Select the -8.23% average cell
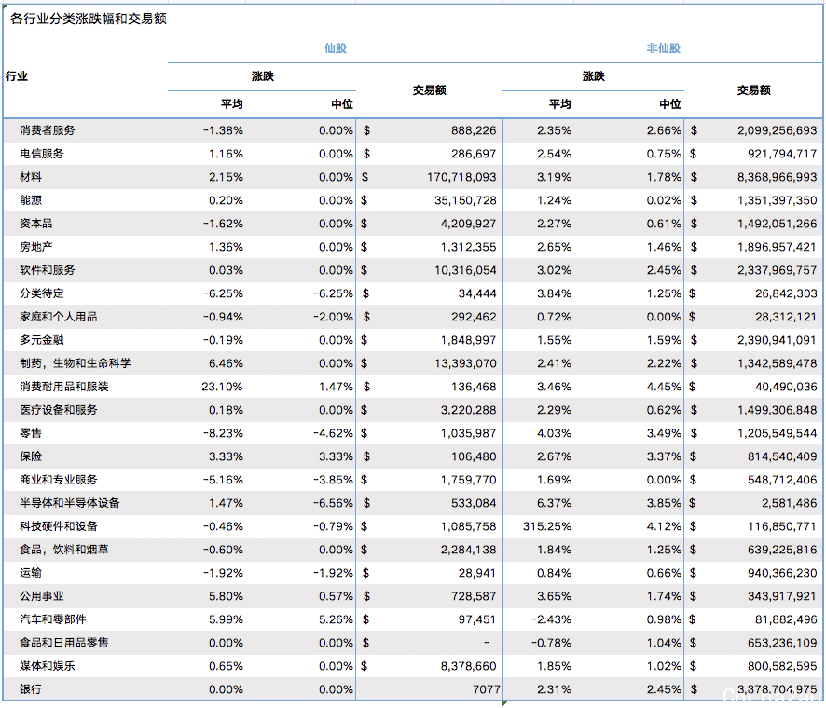The image size is (826, 708). click(x=223, y=433)
